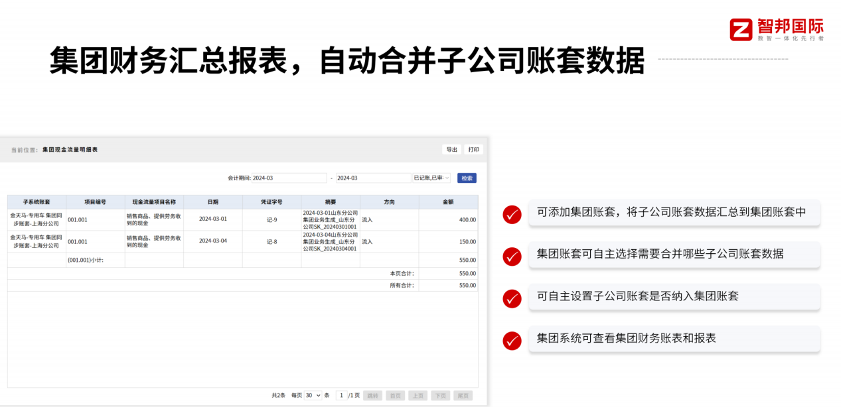This screenshot has height=407, width=841.
Task: Click the checkmark beside 集团系统可查看 tip
Action: click(511, 340)
